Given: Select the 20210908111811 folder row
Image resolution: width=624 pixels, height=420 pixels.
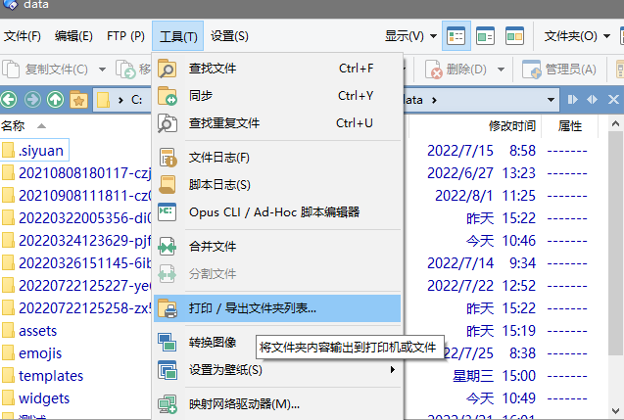Looking at the screenshot, I should coord(75,196).
